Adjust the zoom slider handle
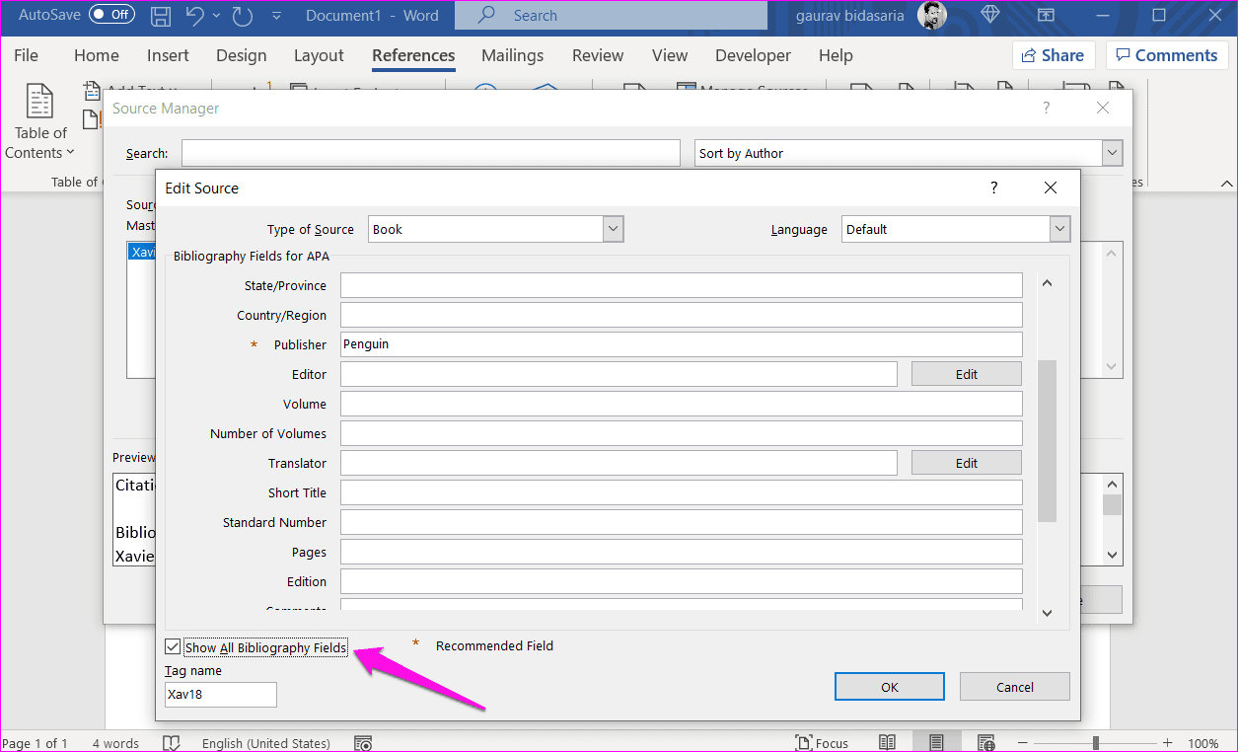This screenshot has height=752, width=1238. [x=1096, y=743]
